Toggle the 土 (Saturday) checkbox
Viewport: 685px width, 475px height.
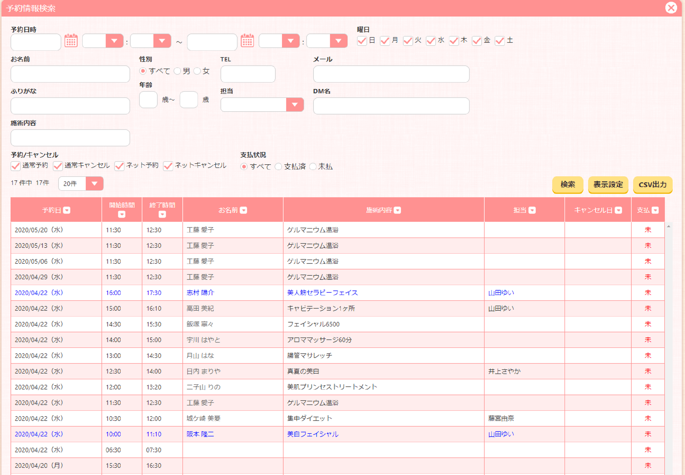coord(499,41)
